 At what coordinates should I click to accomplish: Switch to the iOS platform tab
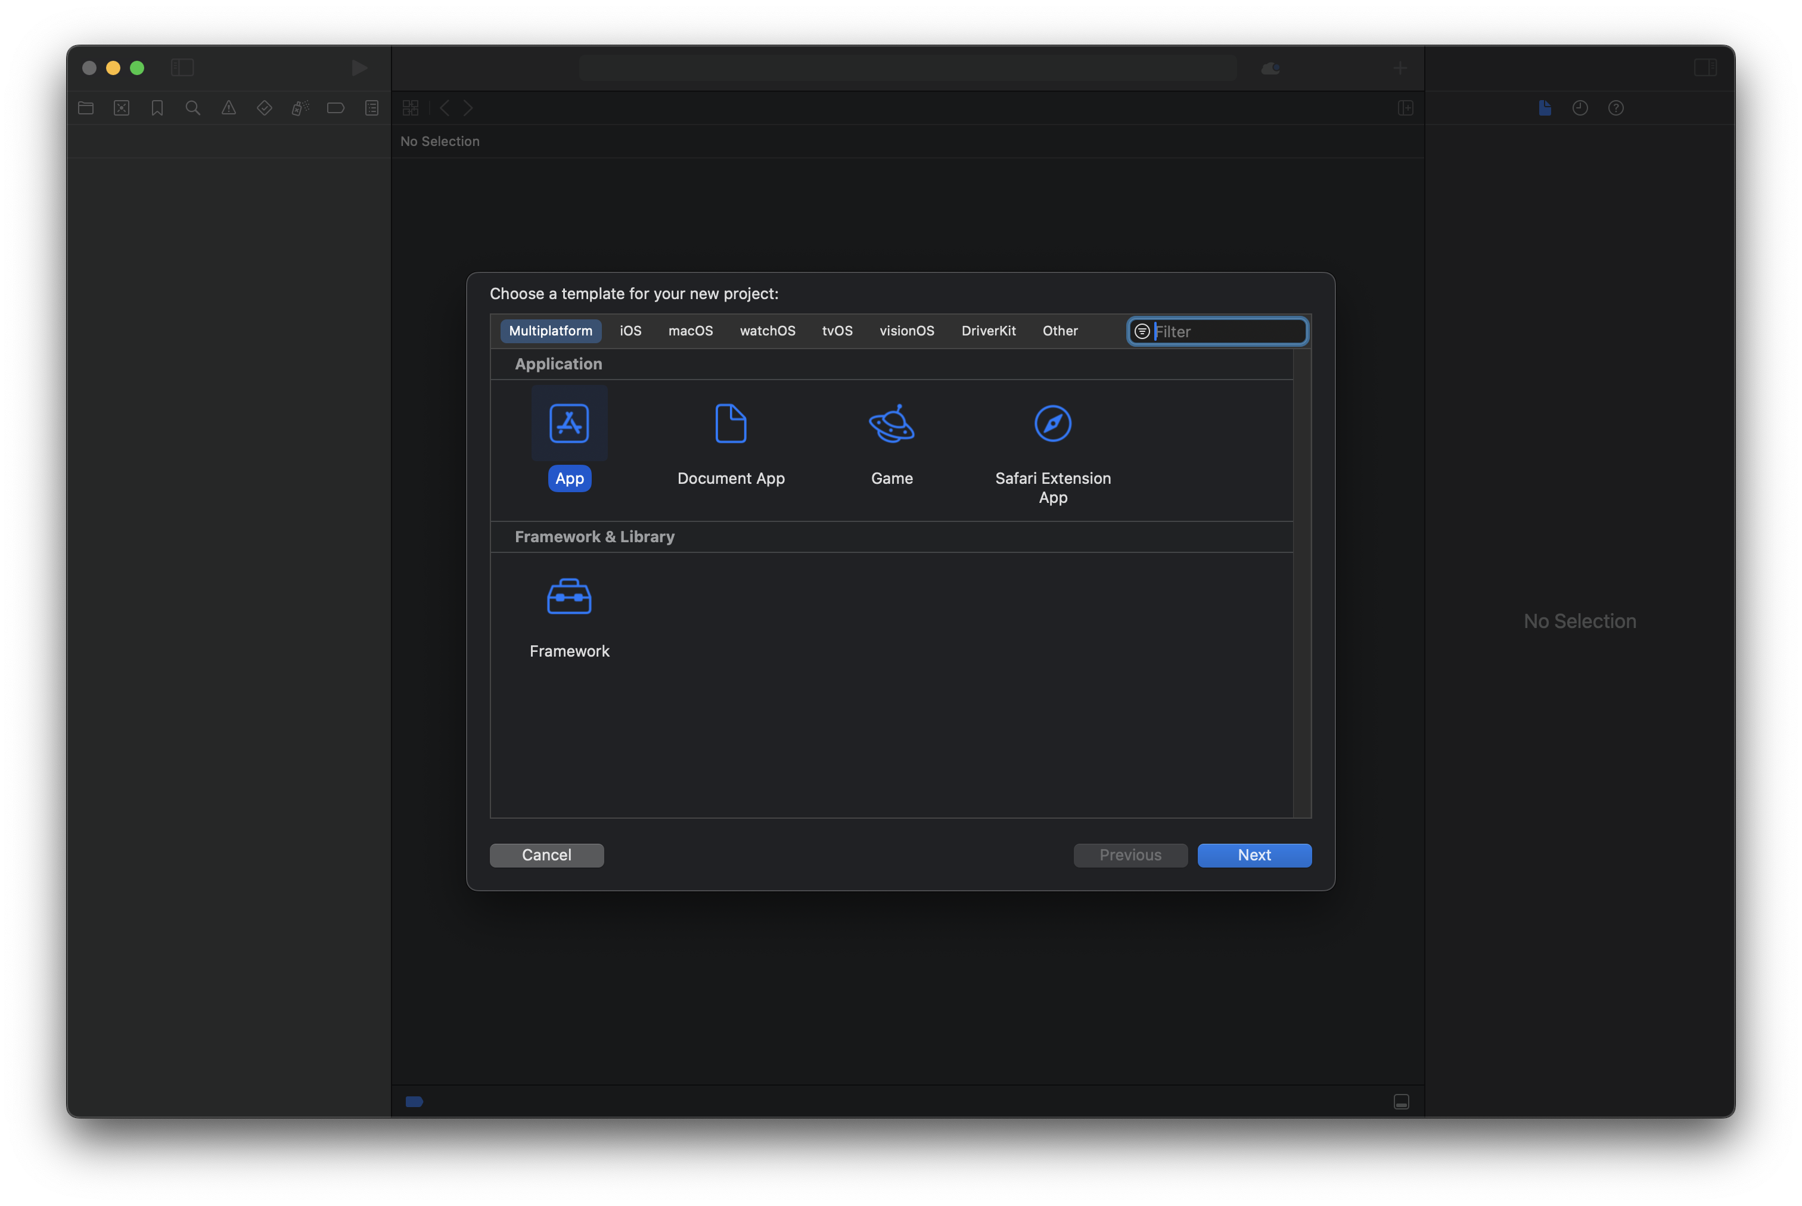[630, 331]
